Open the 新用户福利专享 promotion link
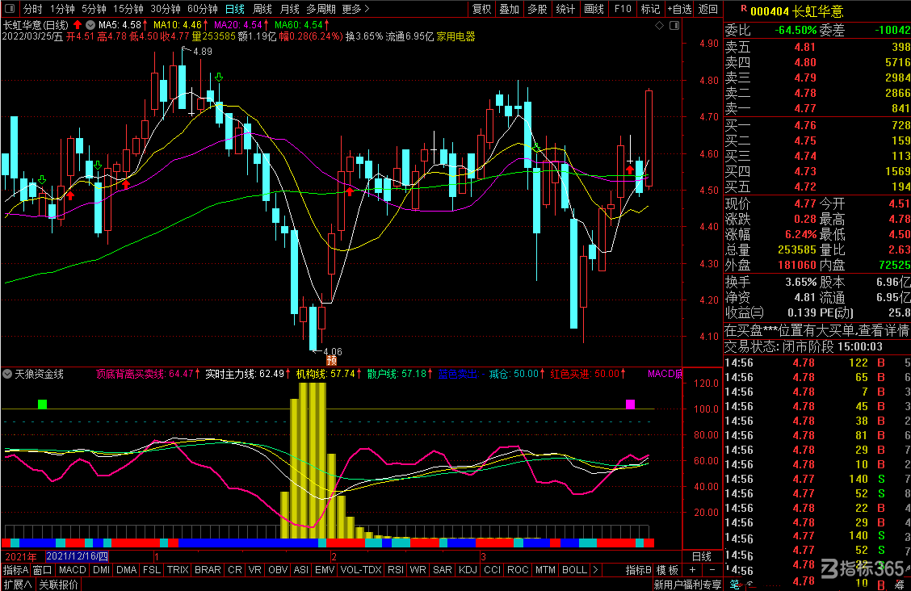 (687, 585)
